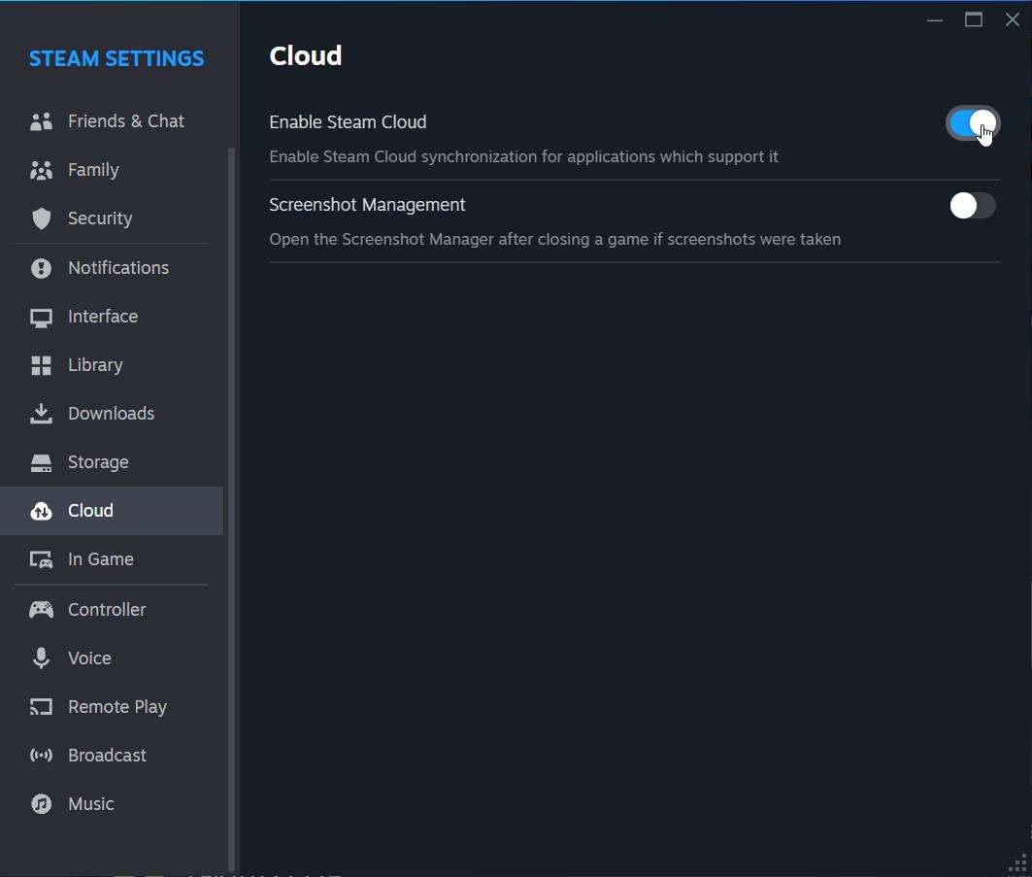Click the Cloud page title

tap(306, 56)
